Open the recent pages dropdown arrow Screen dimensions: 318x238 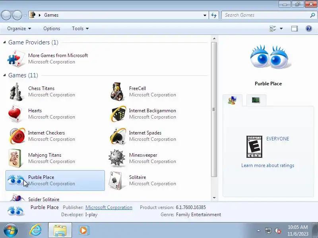coord(25,15)
